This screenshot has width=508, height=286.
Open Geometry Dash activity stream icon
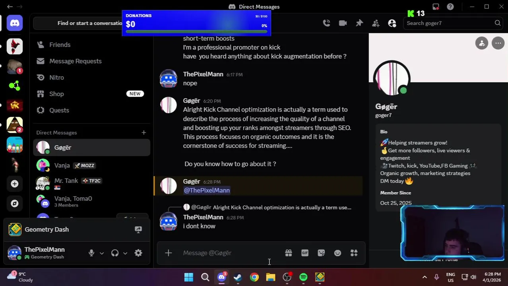pyautogui.click(x=138, y=230)
